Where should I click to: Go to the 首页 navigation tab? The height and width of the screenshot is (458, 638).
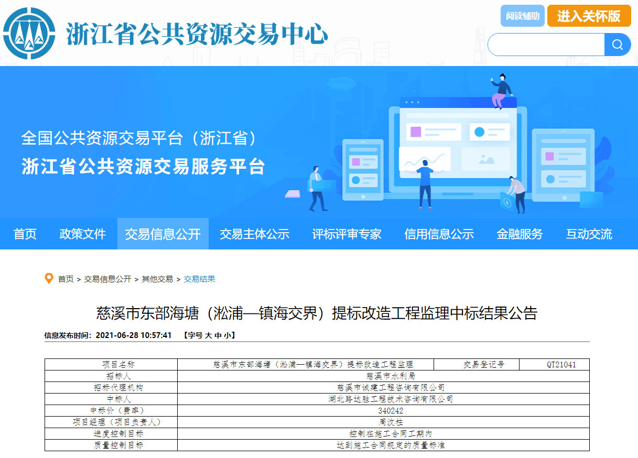pos(25,234)
